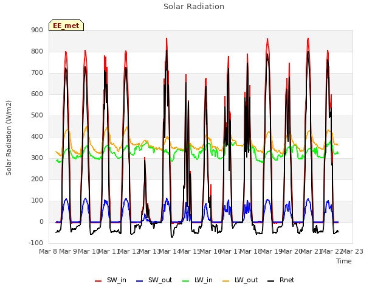Toggle the SW_in legend entry

(x=111, y=280)
